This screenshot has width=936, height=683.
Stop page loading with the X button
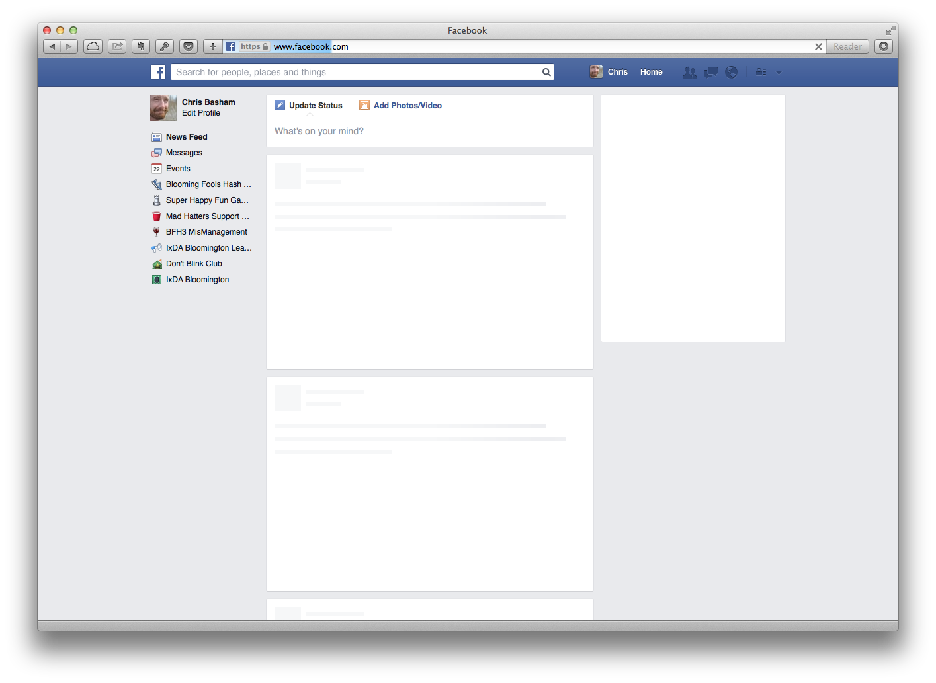coord(818,46)
